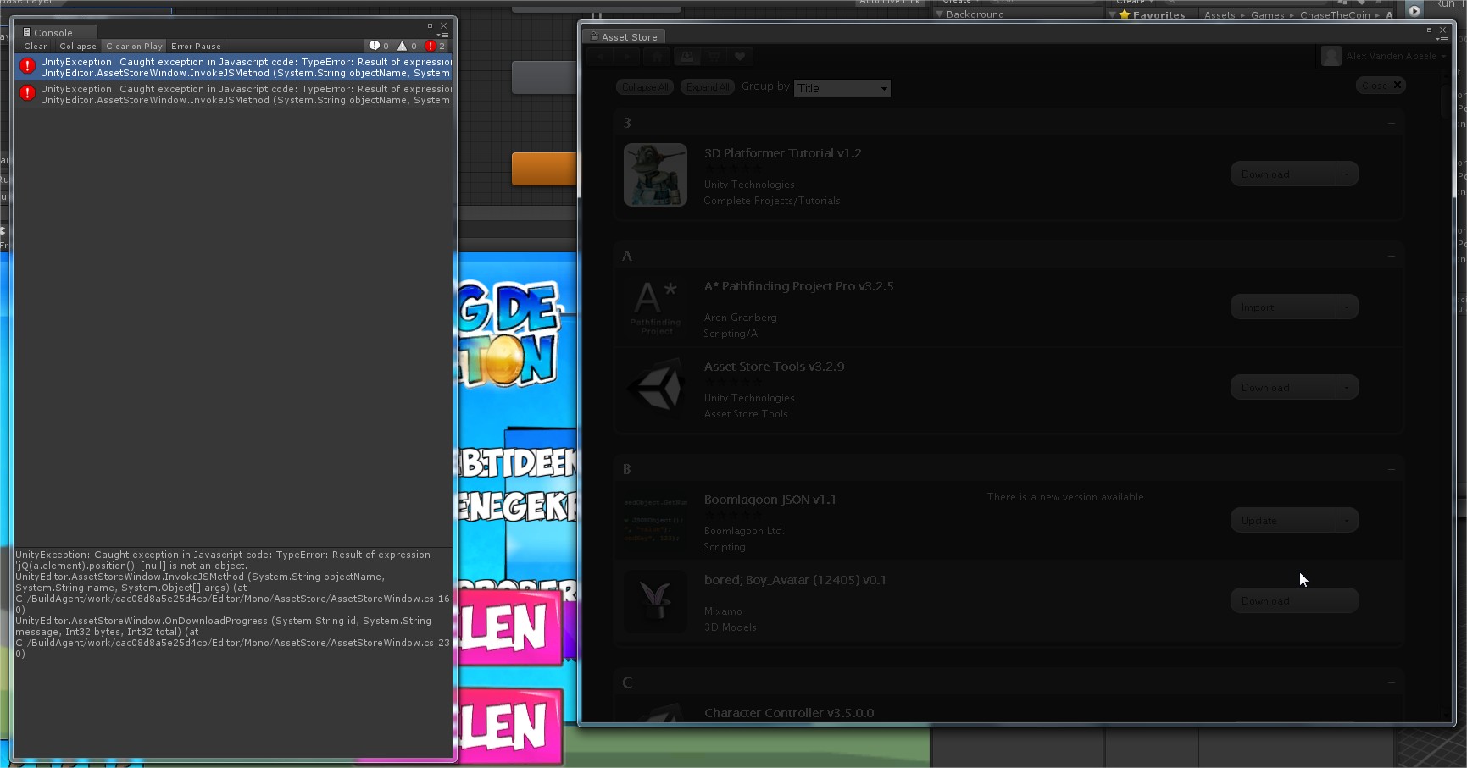Click the Aron Granberg publisher link
The height and width of the screenshot is (768, 1467).
pyautogui.click(x=740, y=318)
